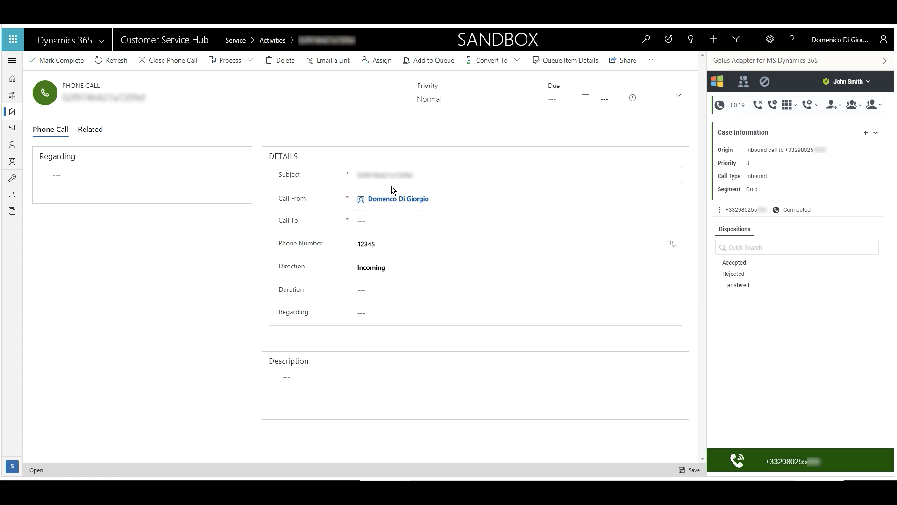Viewport: 897px width, 505px height.
Task: Click the Microsoft logo icon in adapter
Action: 717,81
